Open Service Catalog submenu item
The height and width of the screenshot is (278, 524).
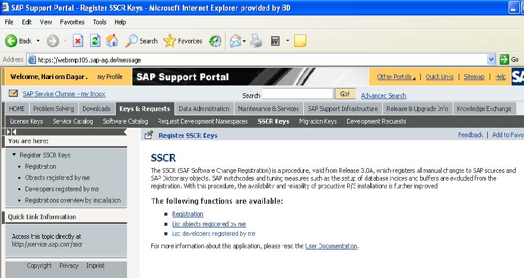click(73, 121)
